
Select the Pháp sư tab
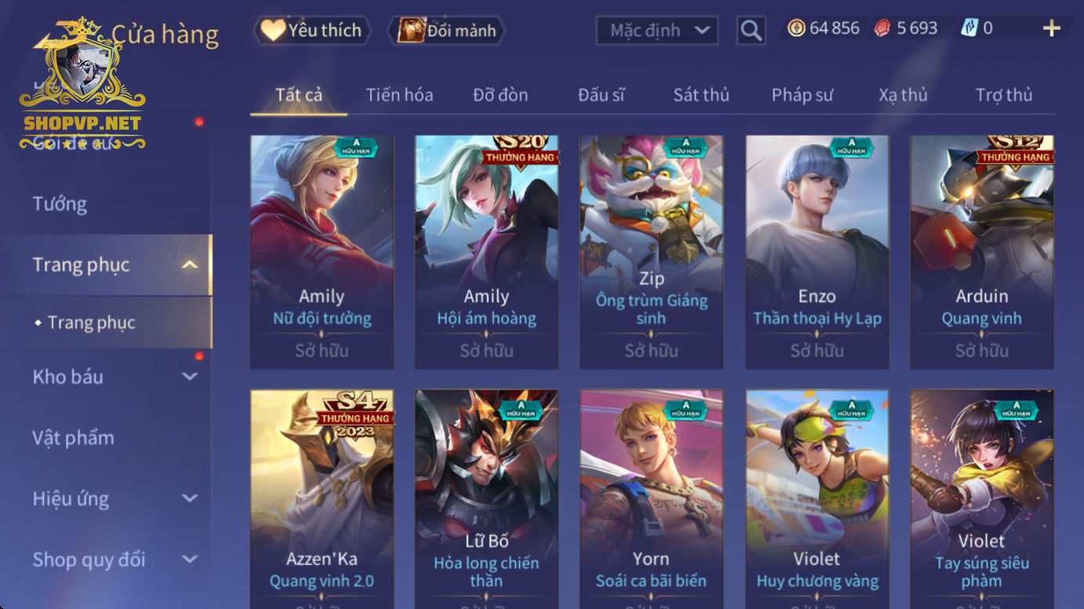802,95
